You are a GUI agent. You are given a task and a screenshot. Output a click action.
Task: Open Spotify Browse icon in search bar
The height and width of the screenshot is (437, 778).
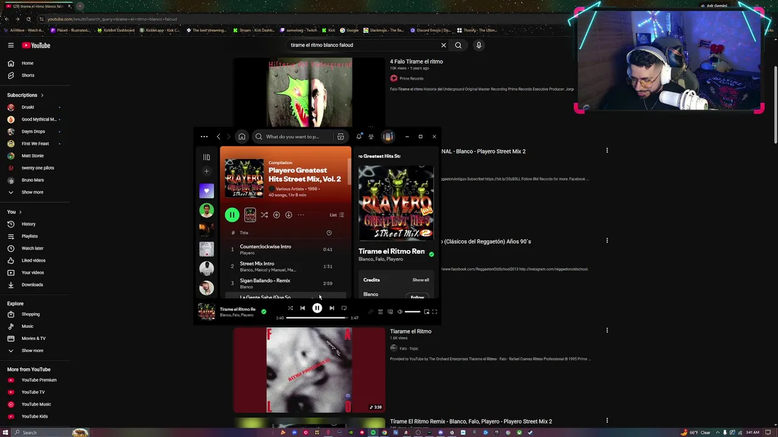tap(340, 137)
